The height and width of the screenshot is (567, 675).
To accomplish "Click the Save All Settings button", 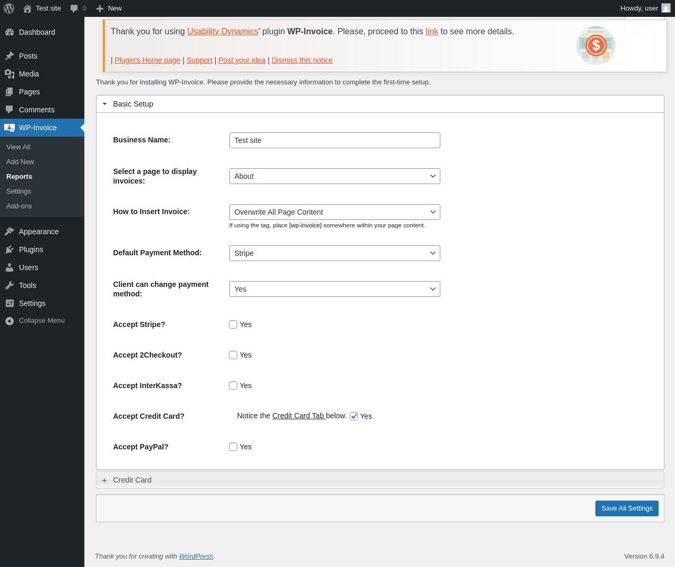I will tap(626, 508).
